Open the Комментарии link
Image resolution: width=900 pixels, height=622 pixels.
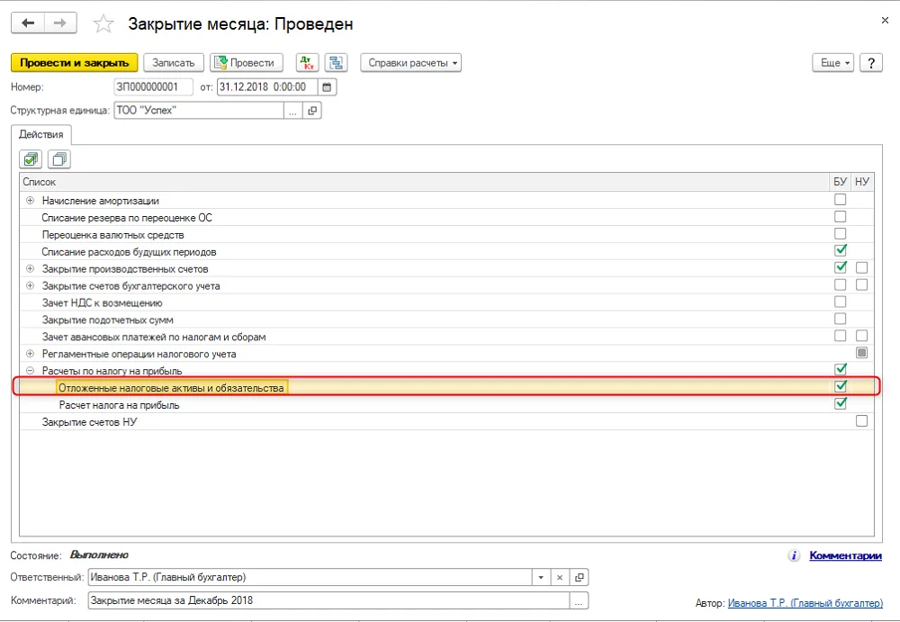click(845, 555)
